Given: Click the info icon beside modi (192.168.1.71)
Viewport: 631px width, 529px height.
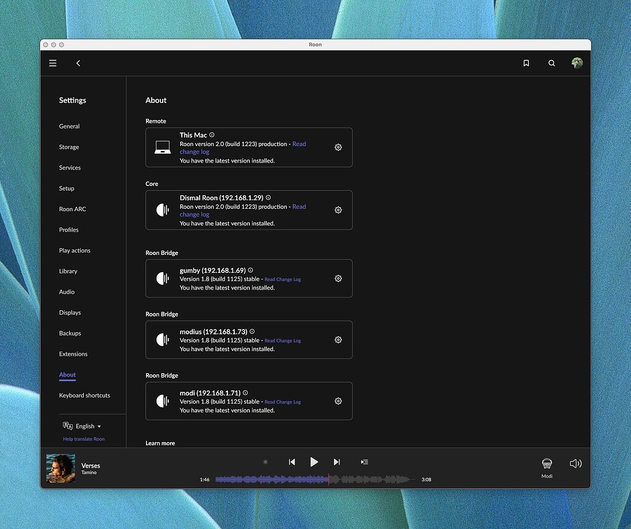Looking at the screenshot, I should (245, 392).
